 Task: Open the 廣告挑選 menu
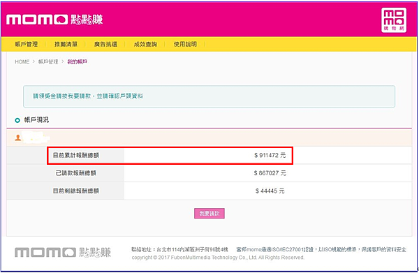tap(105, 44)
